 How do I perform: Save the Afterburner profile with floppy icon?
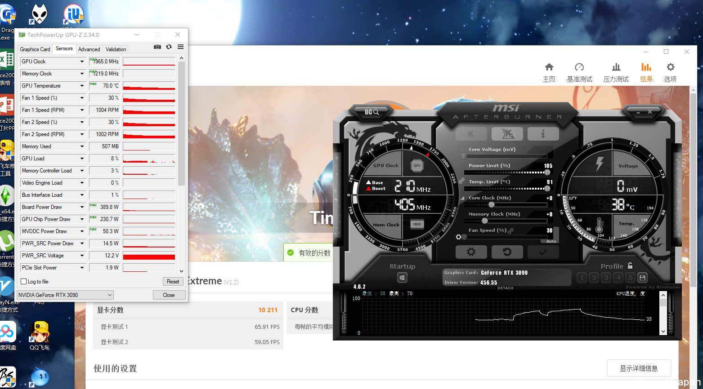point(643,278)
